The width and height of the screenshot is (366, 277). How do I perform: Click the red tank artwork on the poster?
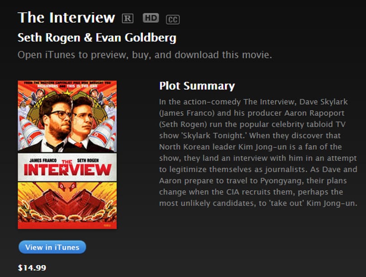pyautogui.click(x=67, y=202)
